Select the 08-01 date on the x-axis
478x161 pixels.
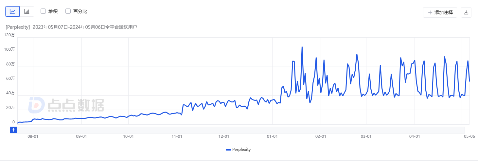pos(33,136)
